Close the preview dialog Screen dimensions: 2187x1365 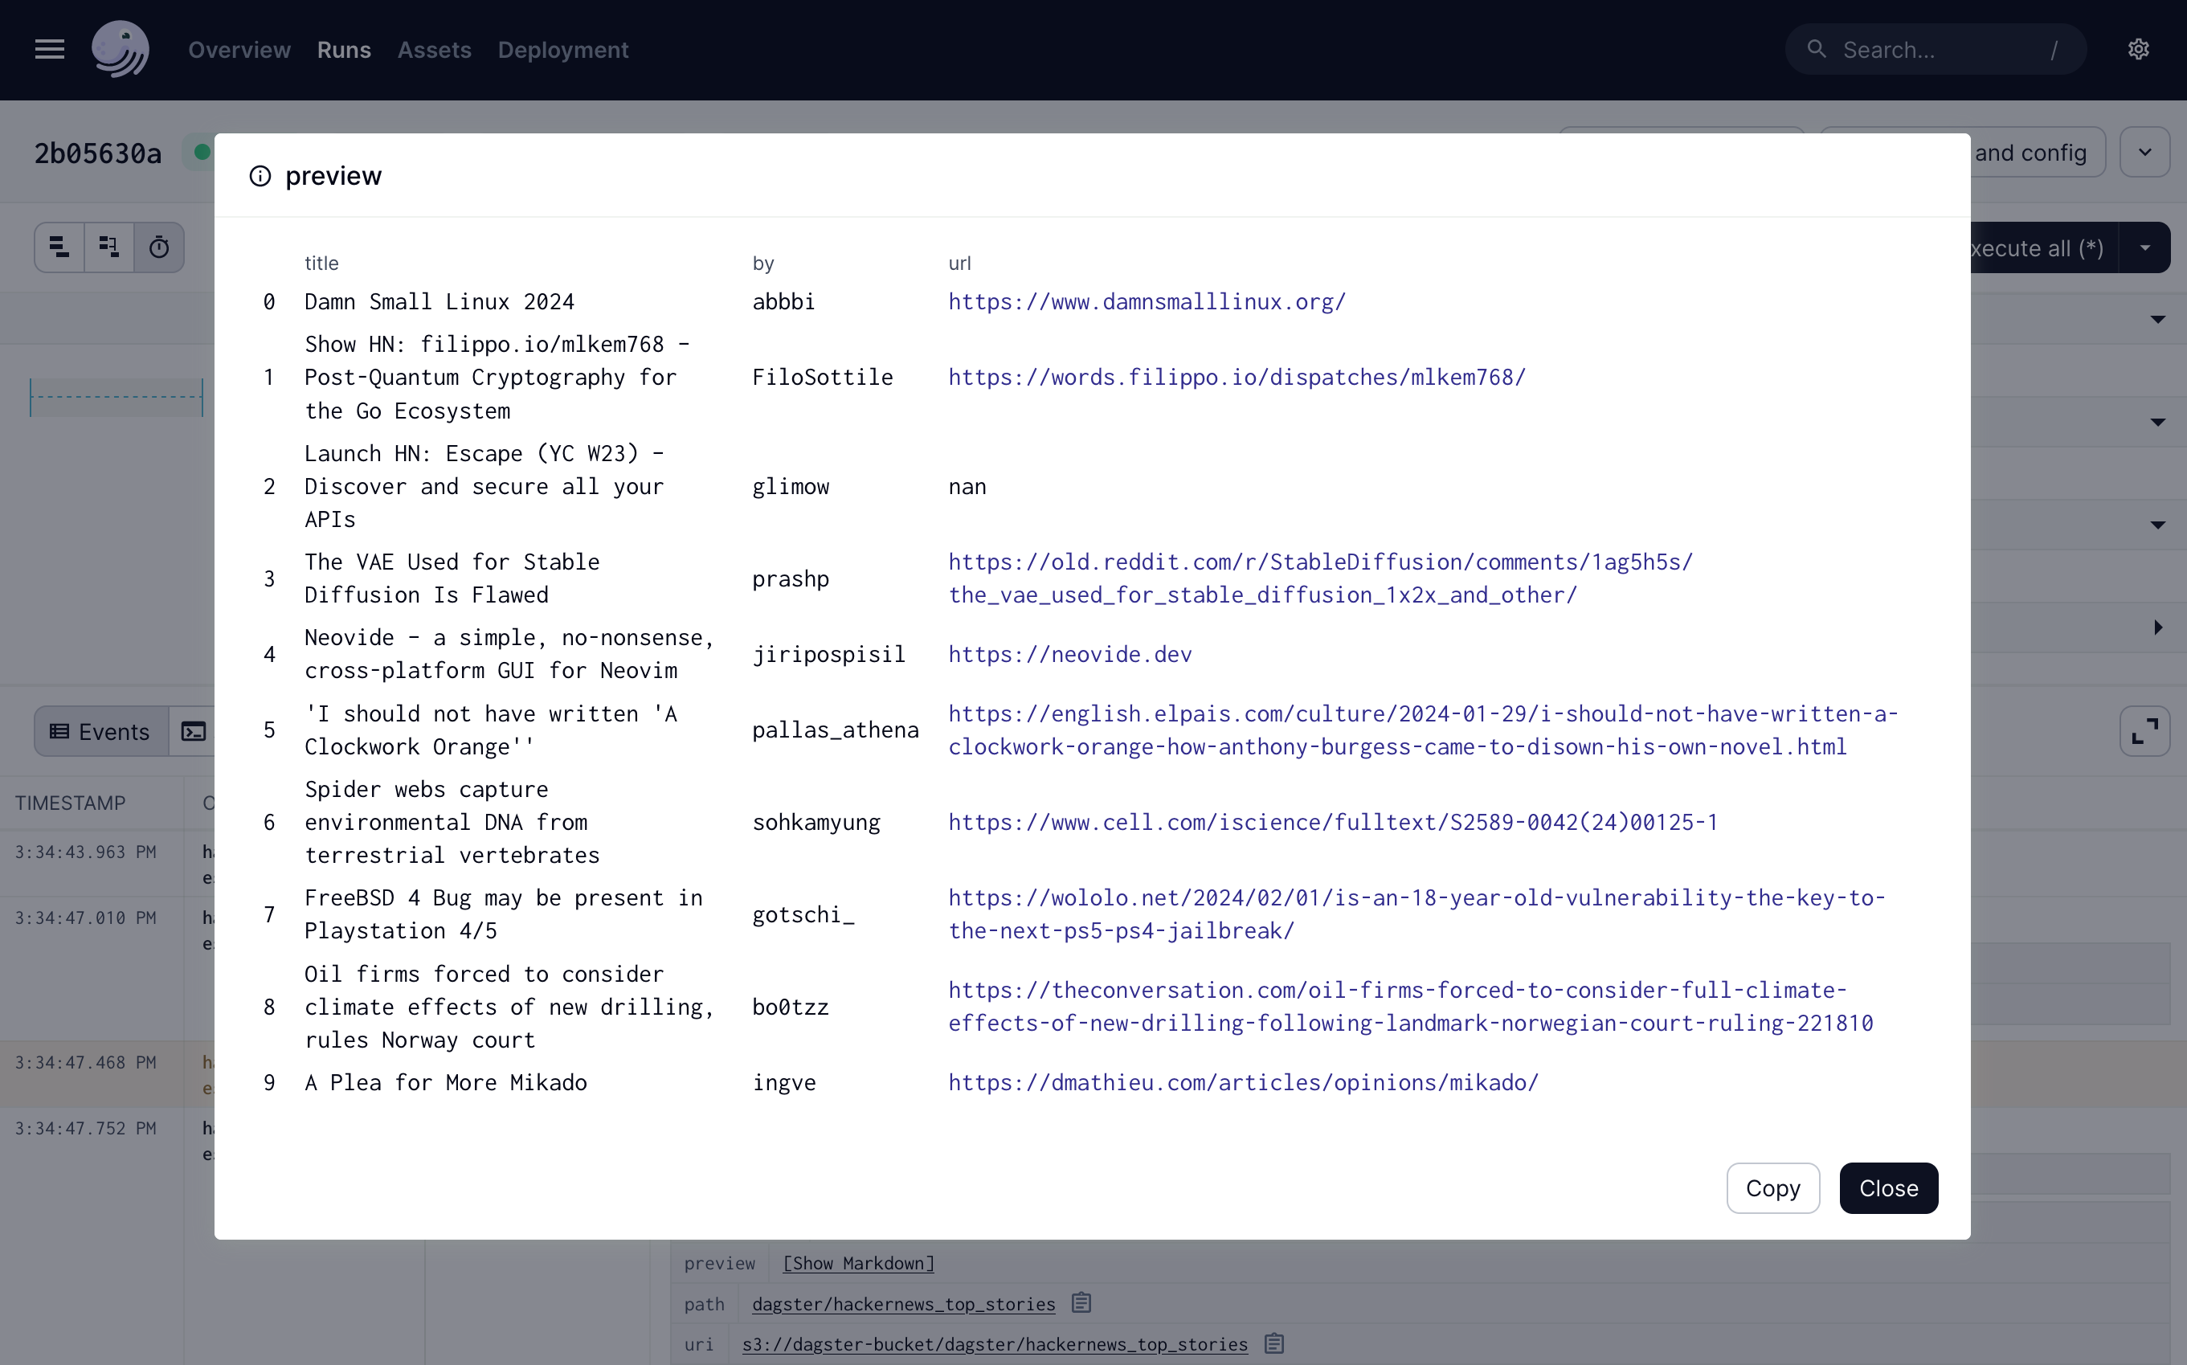(1888, 1188)
